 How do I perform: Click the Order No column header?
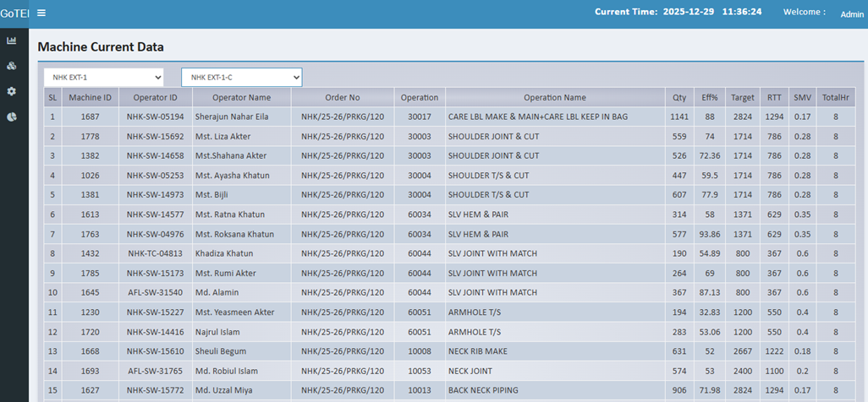click(343, 98)
